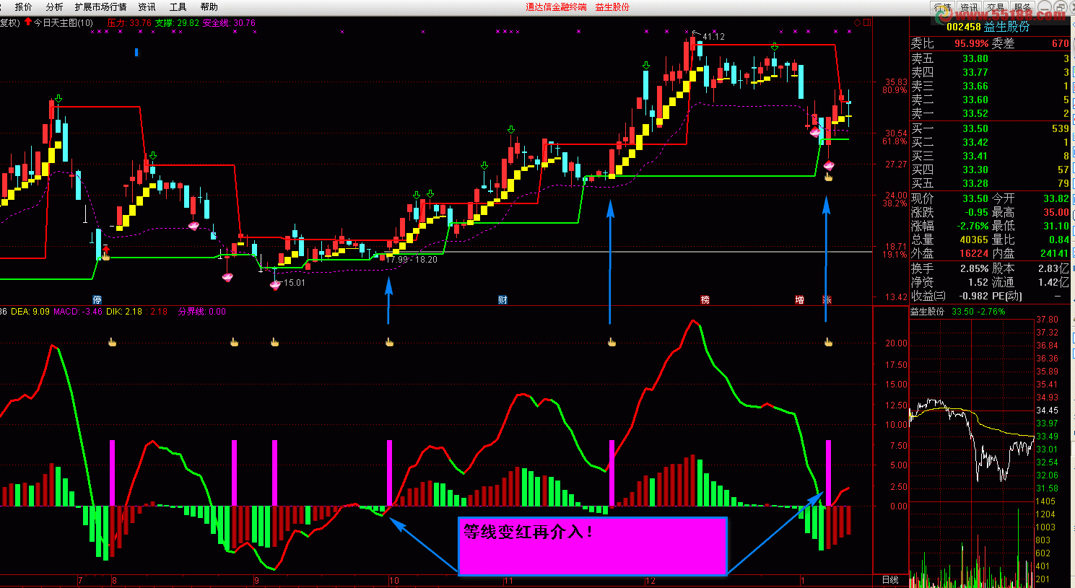Click the blue marker above the September candles
Image resolution: width=1075 pixels, height=588 pixels.
[x=136, y=52]
